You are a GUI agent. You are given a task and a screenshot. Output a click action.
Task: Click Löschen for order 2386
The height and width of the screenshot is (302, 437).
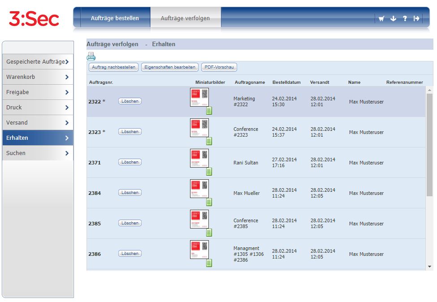click(130, 254)
